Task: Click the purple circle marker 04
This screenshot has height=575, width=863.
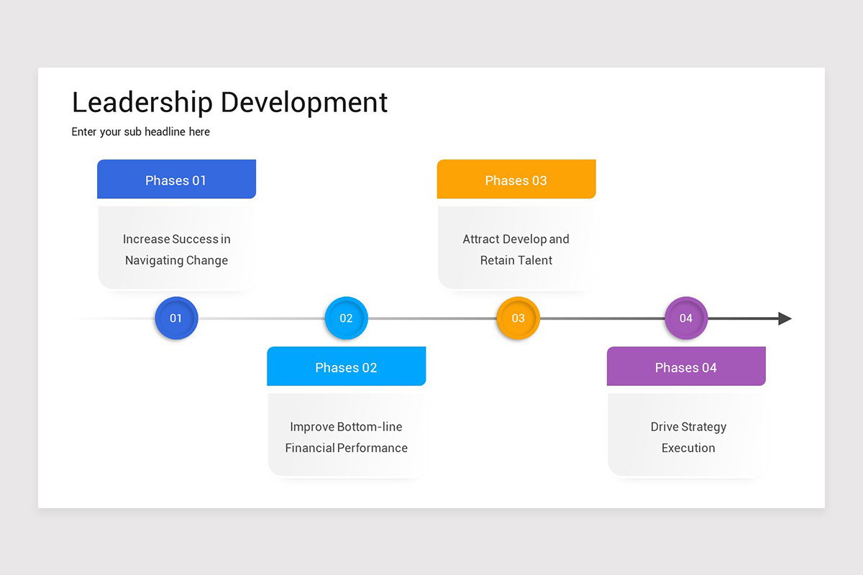Action: [x=686, y=318]
